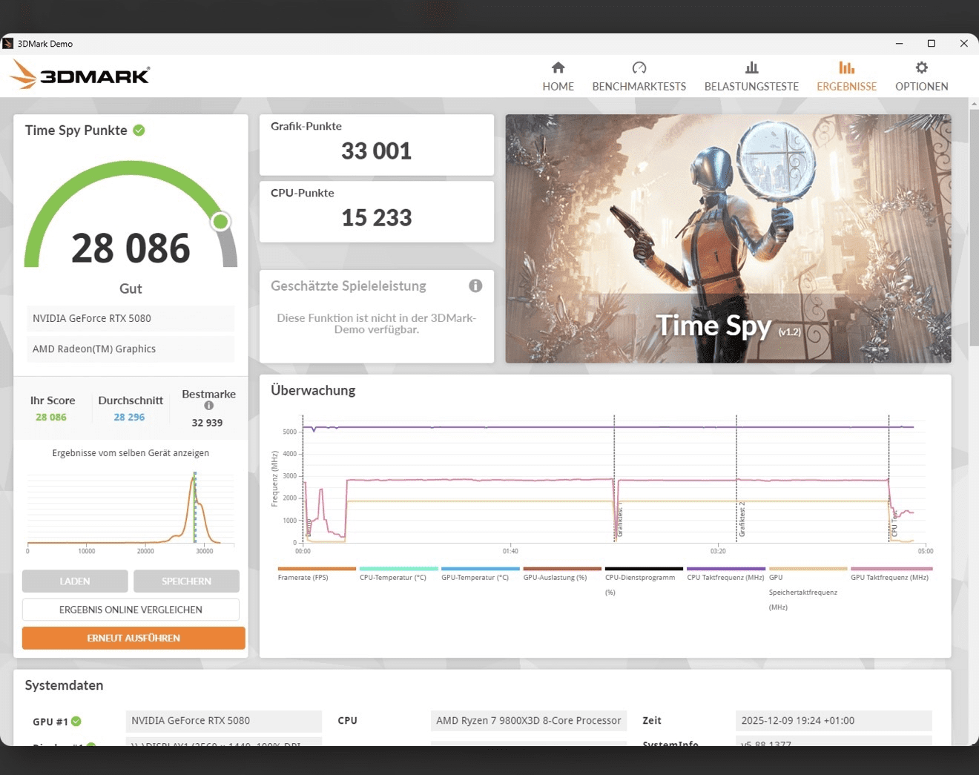This screenshot has height=775, width=979.
Task: Click ERGEBNIS ONLINE VERGLEICHEN
Action: click(x=131, y=610)
